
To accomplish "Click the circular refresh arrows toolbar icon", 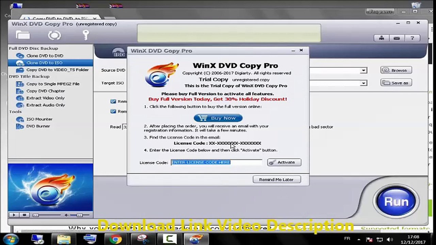I will click(54, 35).
